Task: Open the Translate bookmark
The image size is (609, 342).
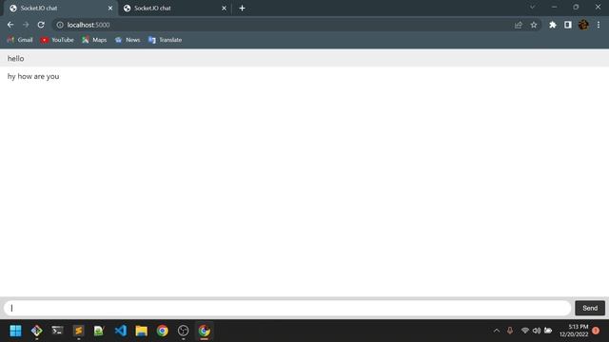Action: coord(165,40)
